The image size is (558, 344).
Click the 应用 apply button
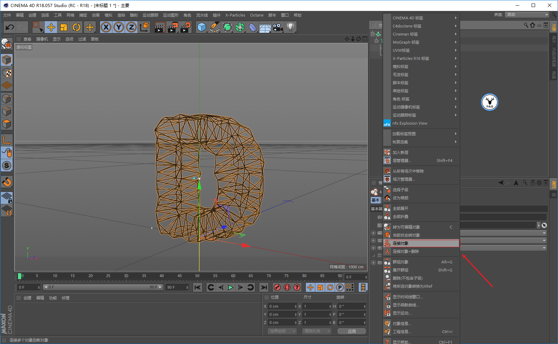click(352, 331)
